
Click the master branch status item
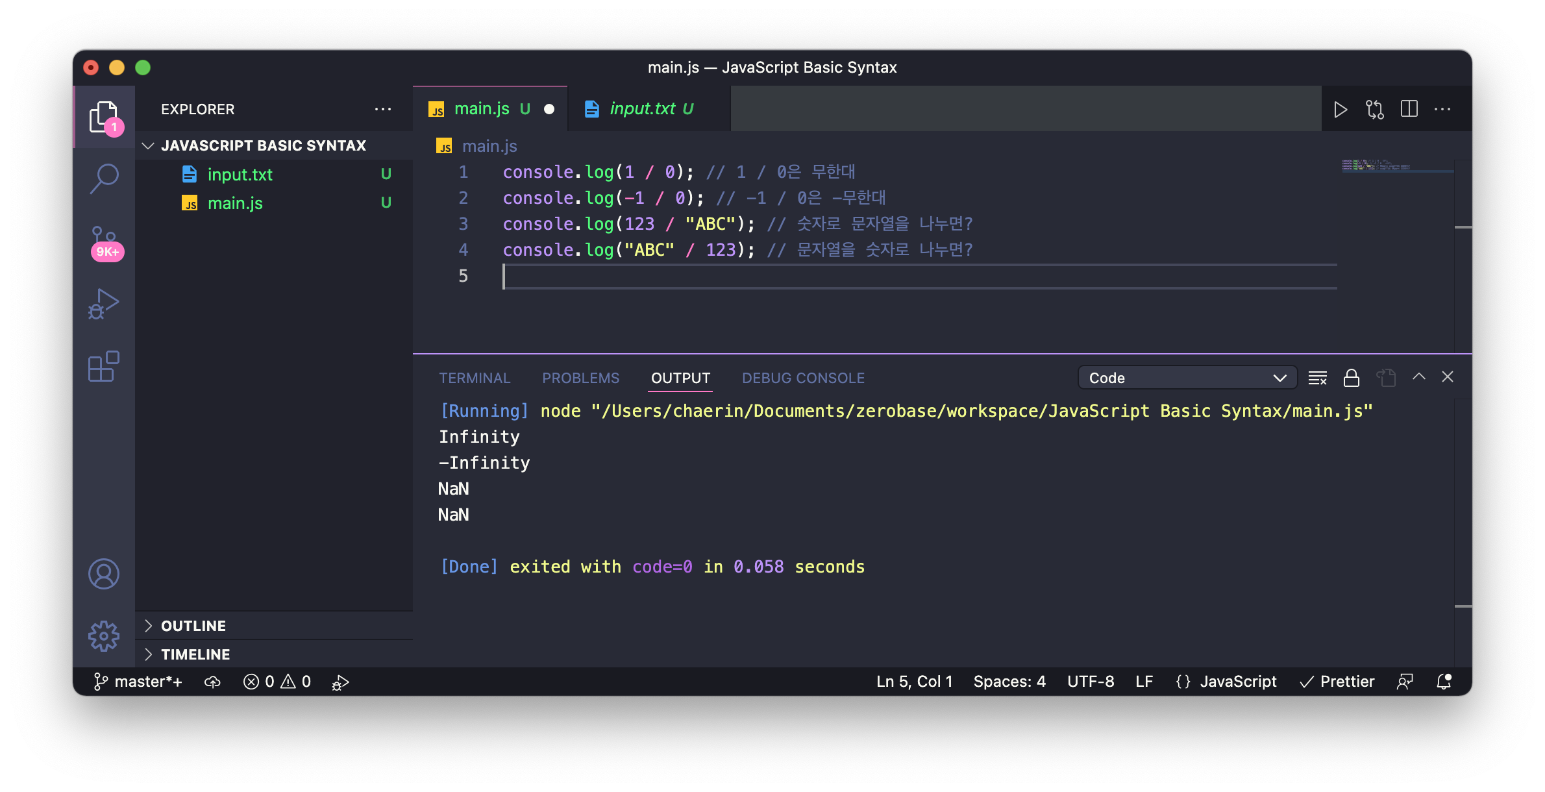point(139,682)
